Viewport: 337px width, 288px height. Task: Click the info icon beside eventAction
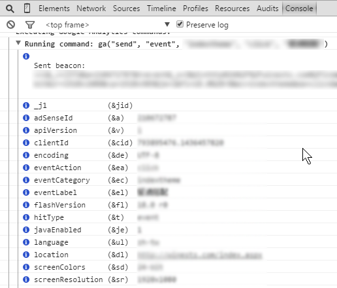point(26,168)
